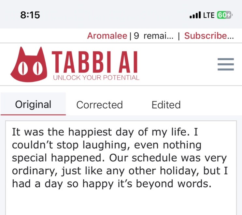Tap the red cat logo

point(28,65)
